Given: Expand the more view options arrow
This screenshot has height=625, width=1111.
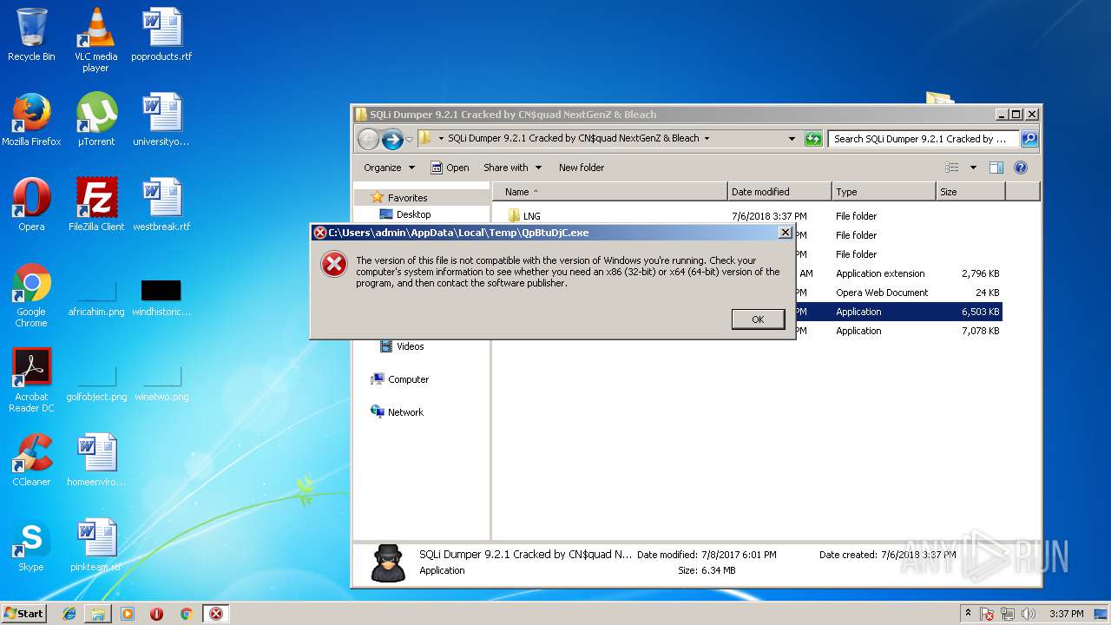Looking at the screenshot, I should (973, 168).
